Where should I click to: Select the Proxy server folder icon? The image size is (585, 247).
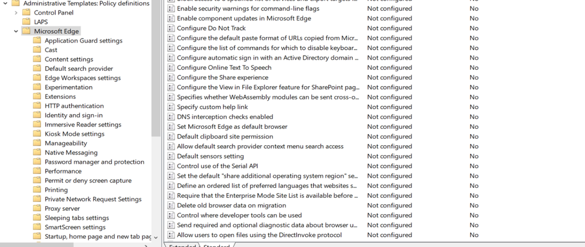(x=37, y=208)
